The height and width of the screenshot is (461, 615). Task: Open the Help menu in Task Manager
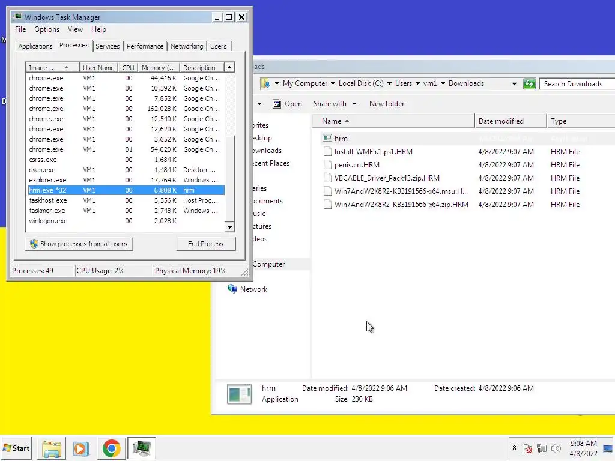pyautogui.click(x=98, y=29)
